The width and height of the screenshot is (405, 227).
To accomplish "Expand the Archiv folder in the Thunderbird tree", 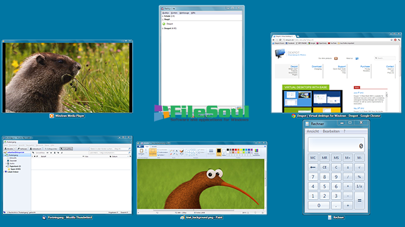I will (6, 163).
